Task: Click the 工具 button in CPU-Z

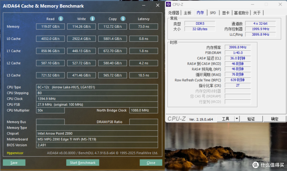Action: (226, 119)
